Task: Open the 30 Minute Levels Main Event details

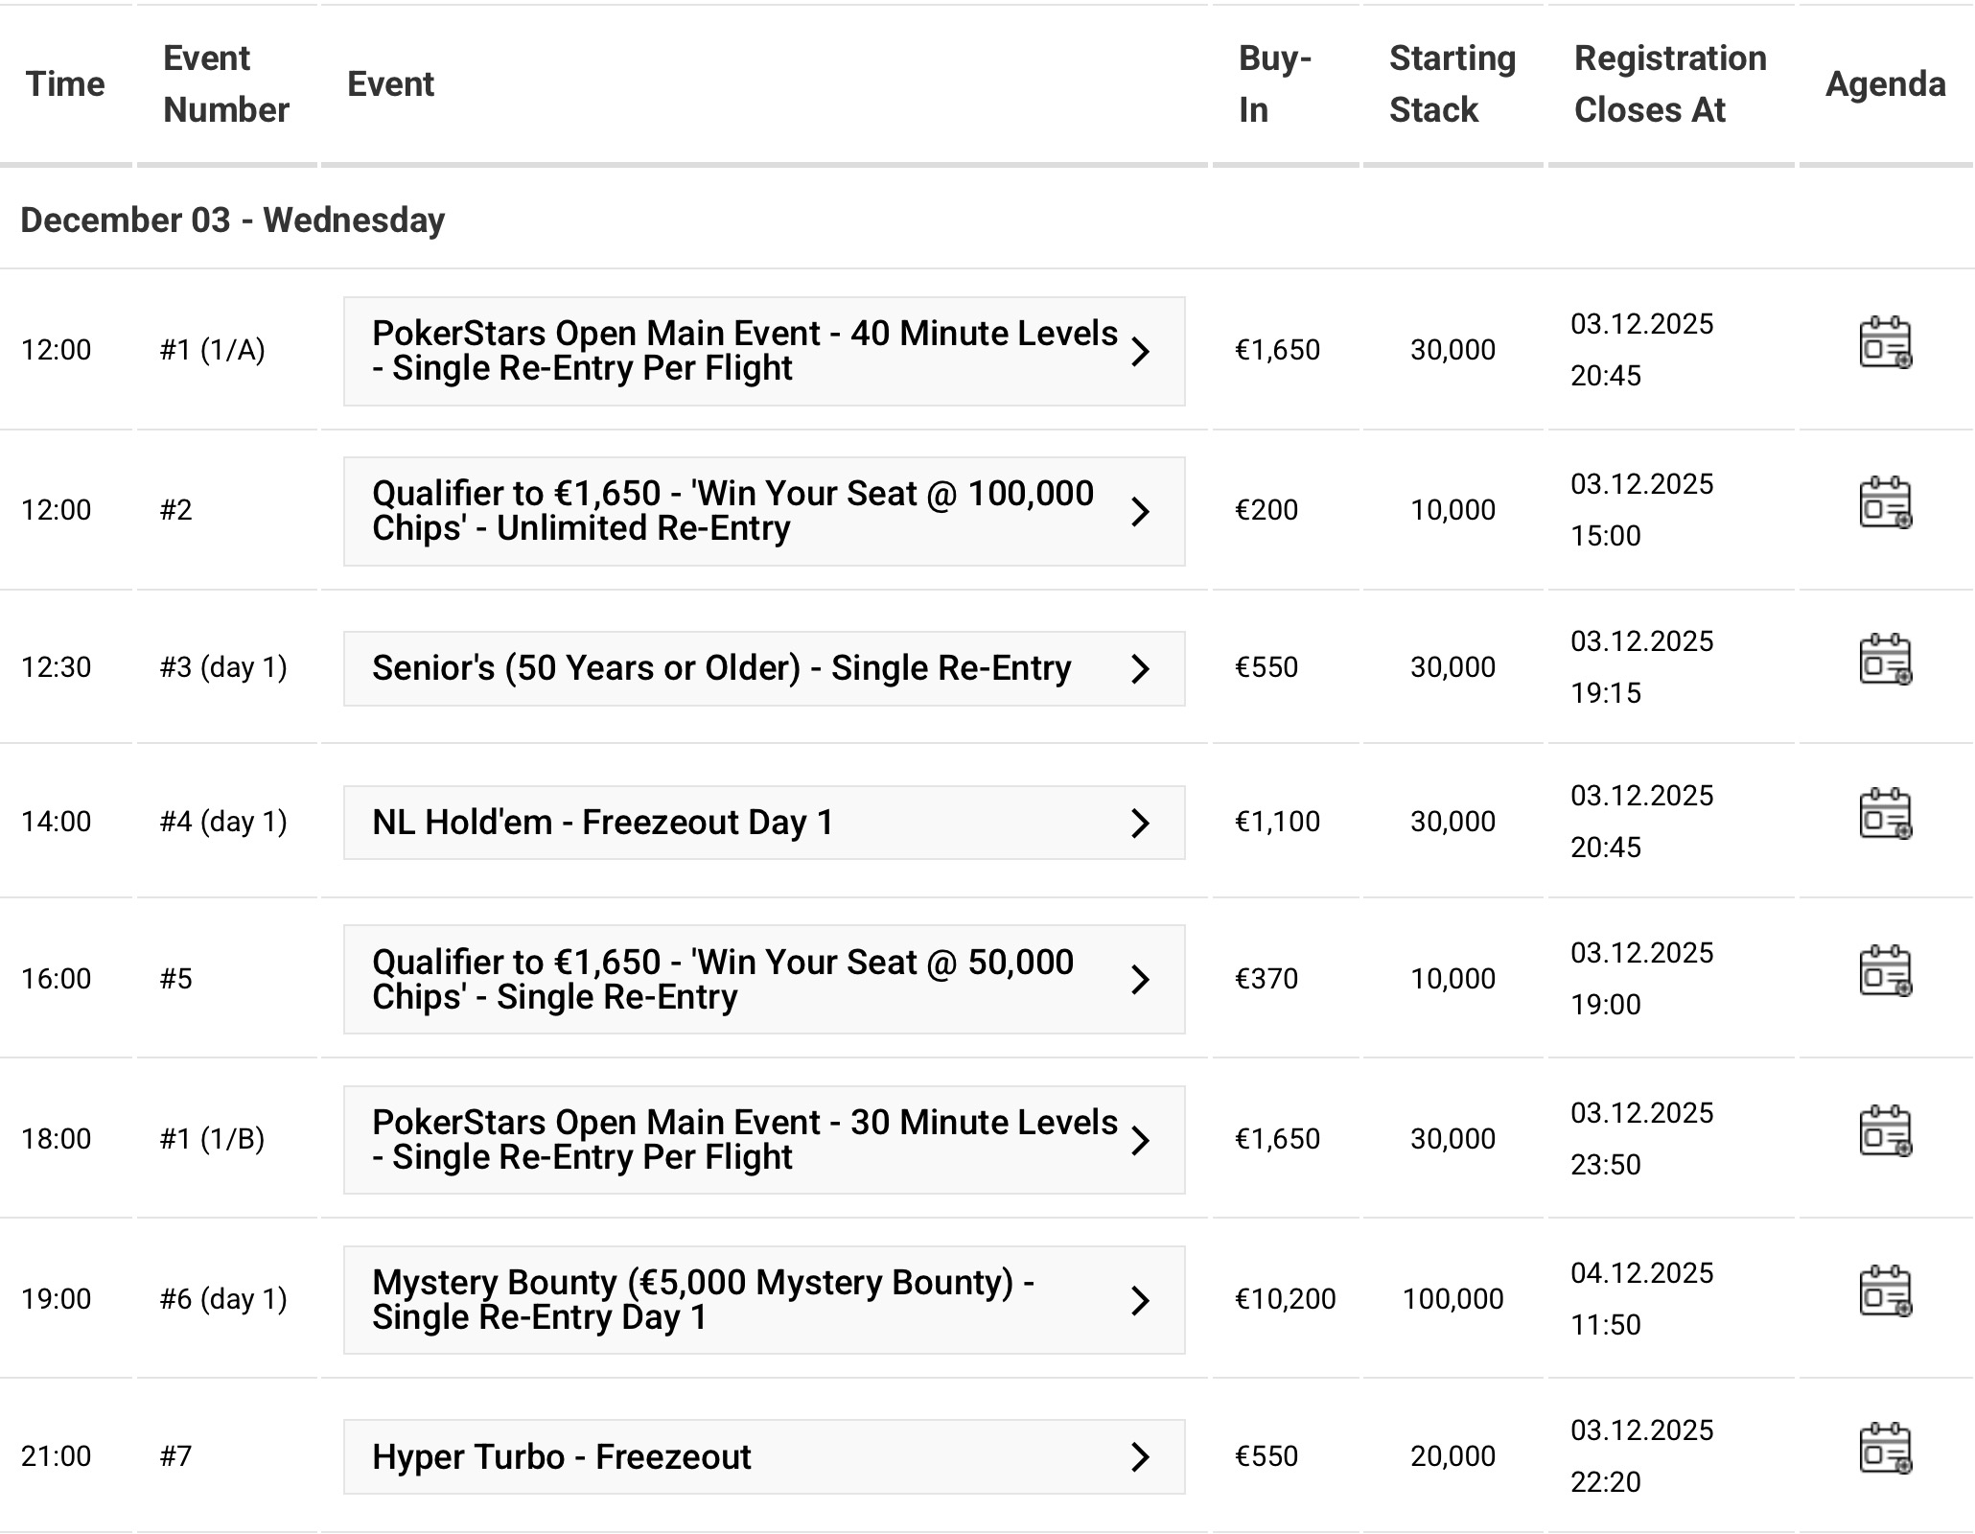Action: 744,1140
